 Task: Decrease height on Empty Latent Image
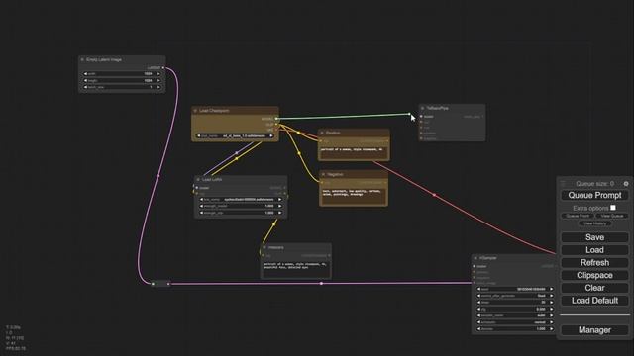pyautogui.click(x=85, y=81)
